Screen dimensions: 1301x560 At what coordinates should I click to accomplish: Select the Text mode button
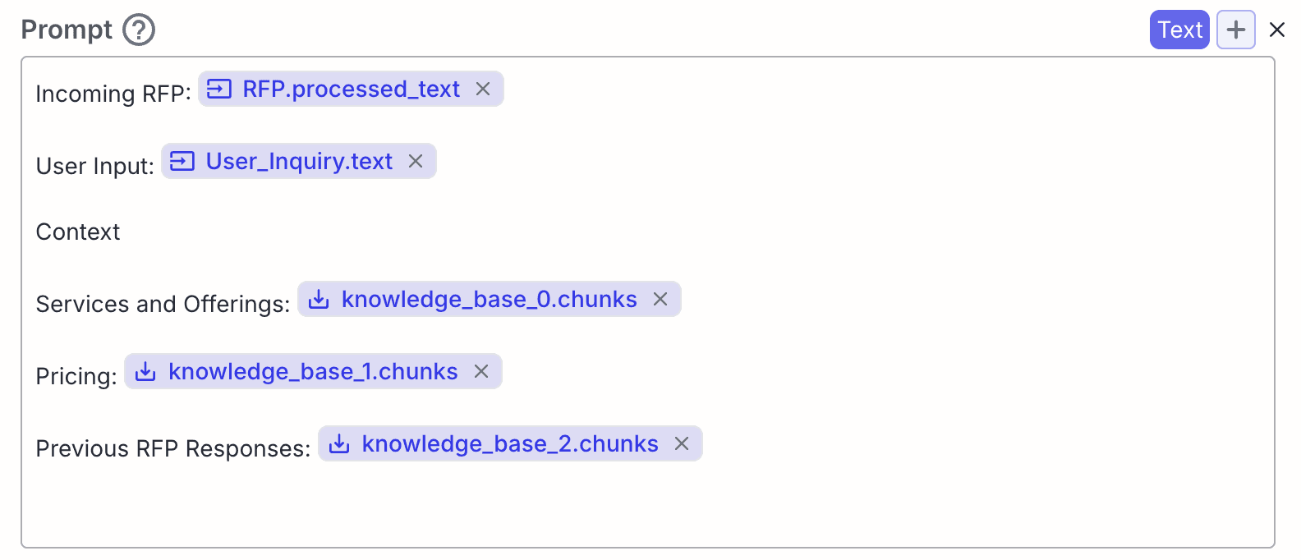pyautogui.click(x=1179, y=30)
